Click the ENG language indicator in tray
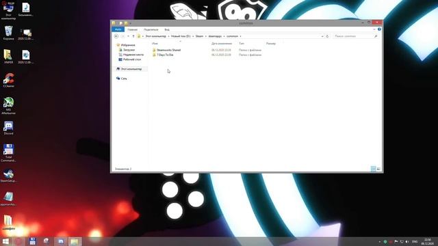 pyautogui.click(x=415, y=241)
